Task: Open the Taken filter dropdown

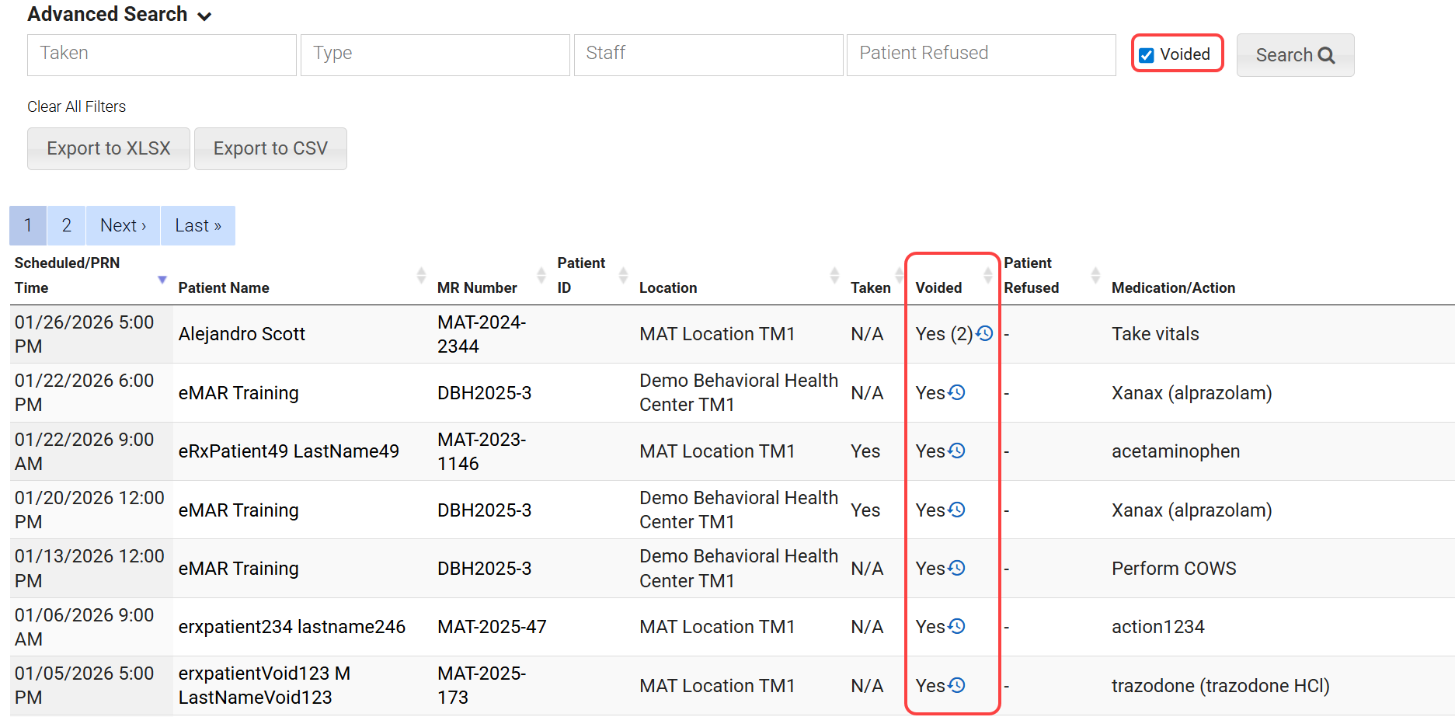Action: pos(162,54)
